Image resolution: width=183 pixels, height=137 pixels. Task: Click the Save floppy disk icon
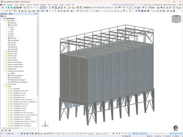tap(18, 8)
